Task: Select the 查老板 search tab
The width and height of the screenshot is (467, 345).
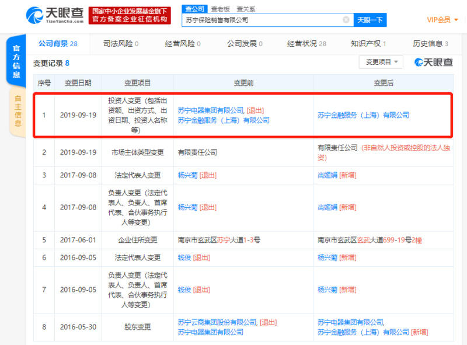Action: click(221, 9)
